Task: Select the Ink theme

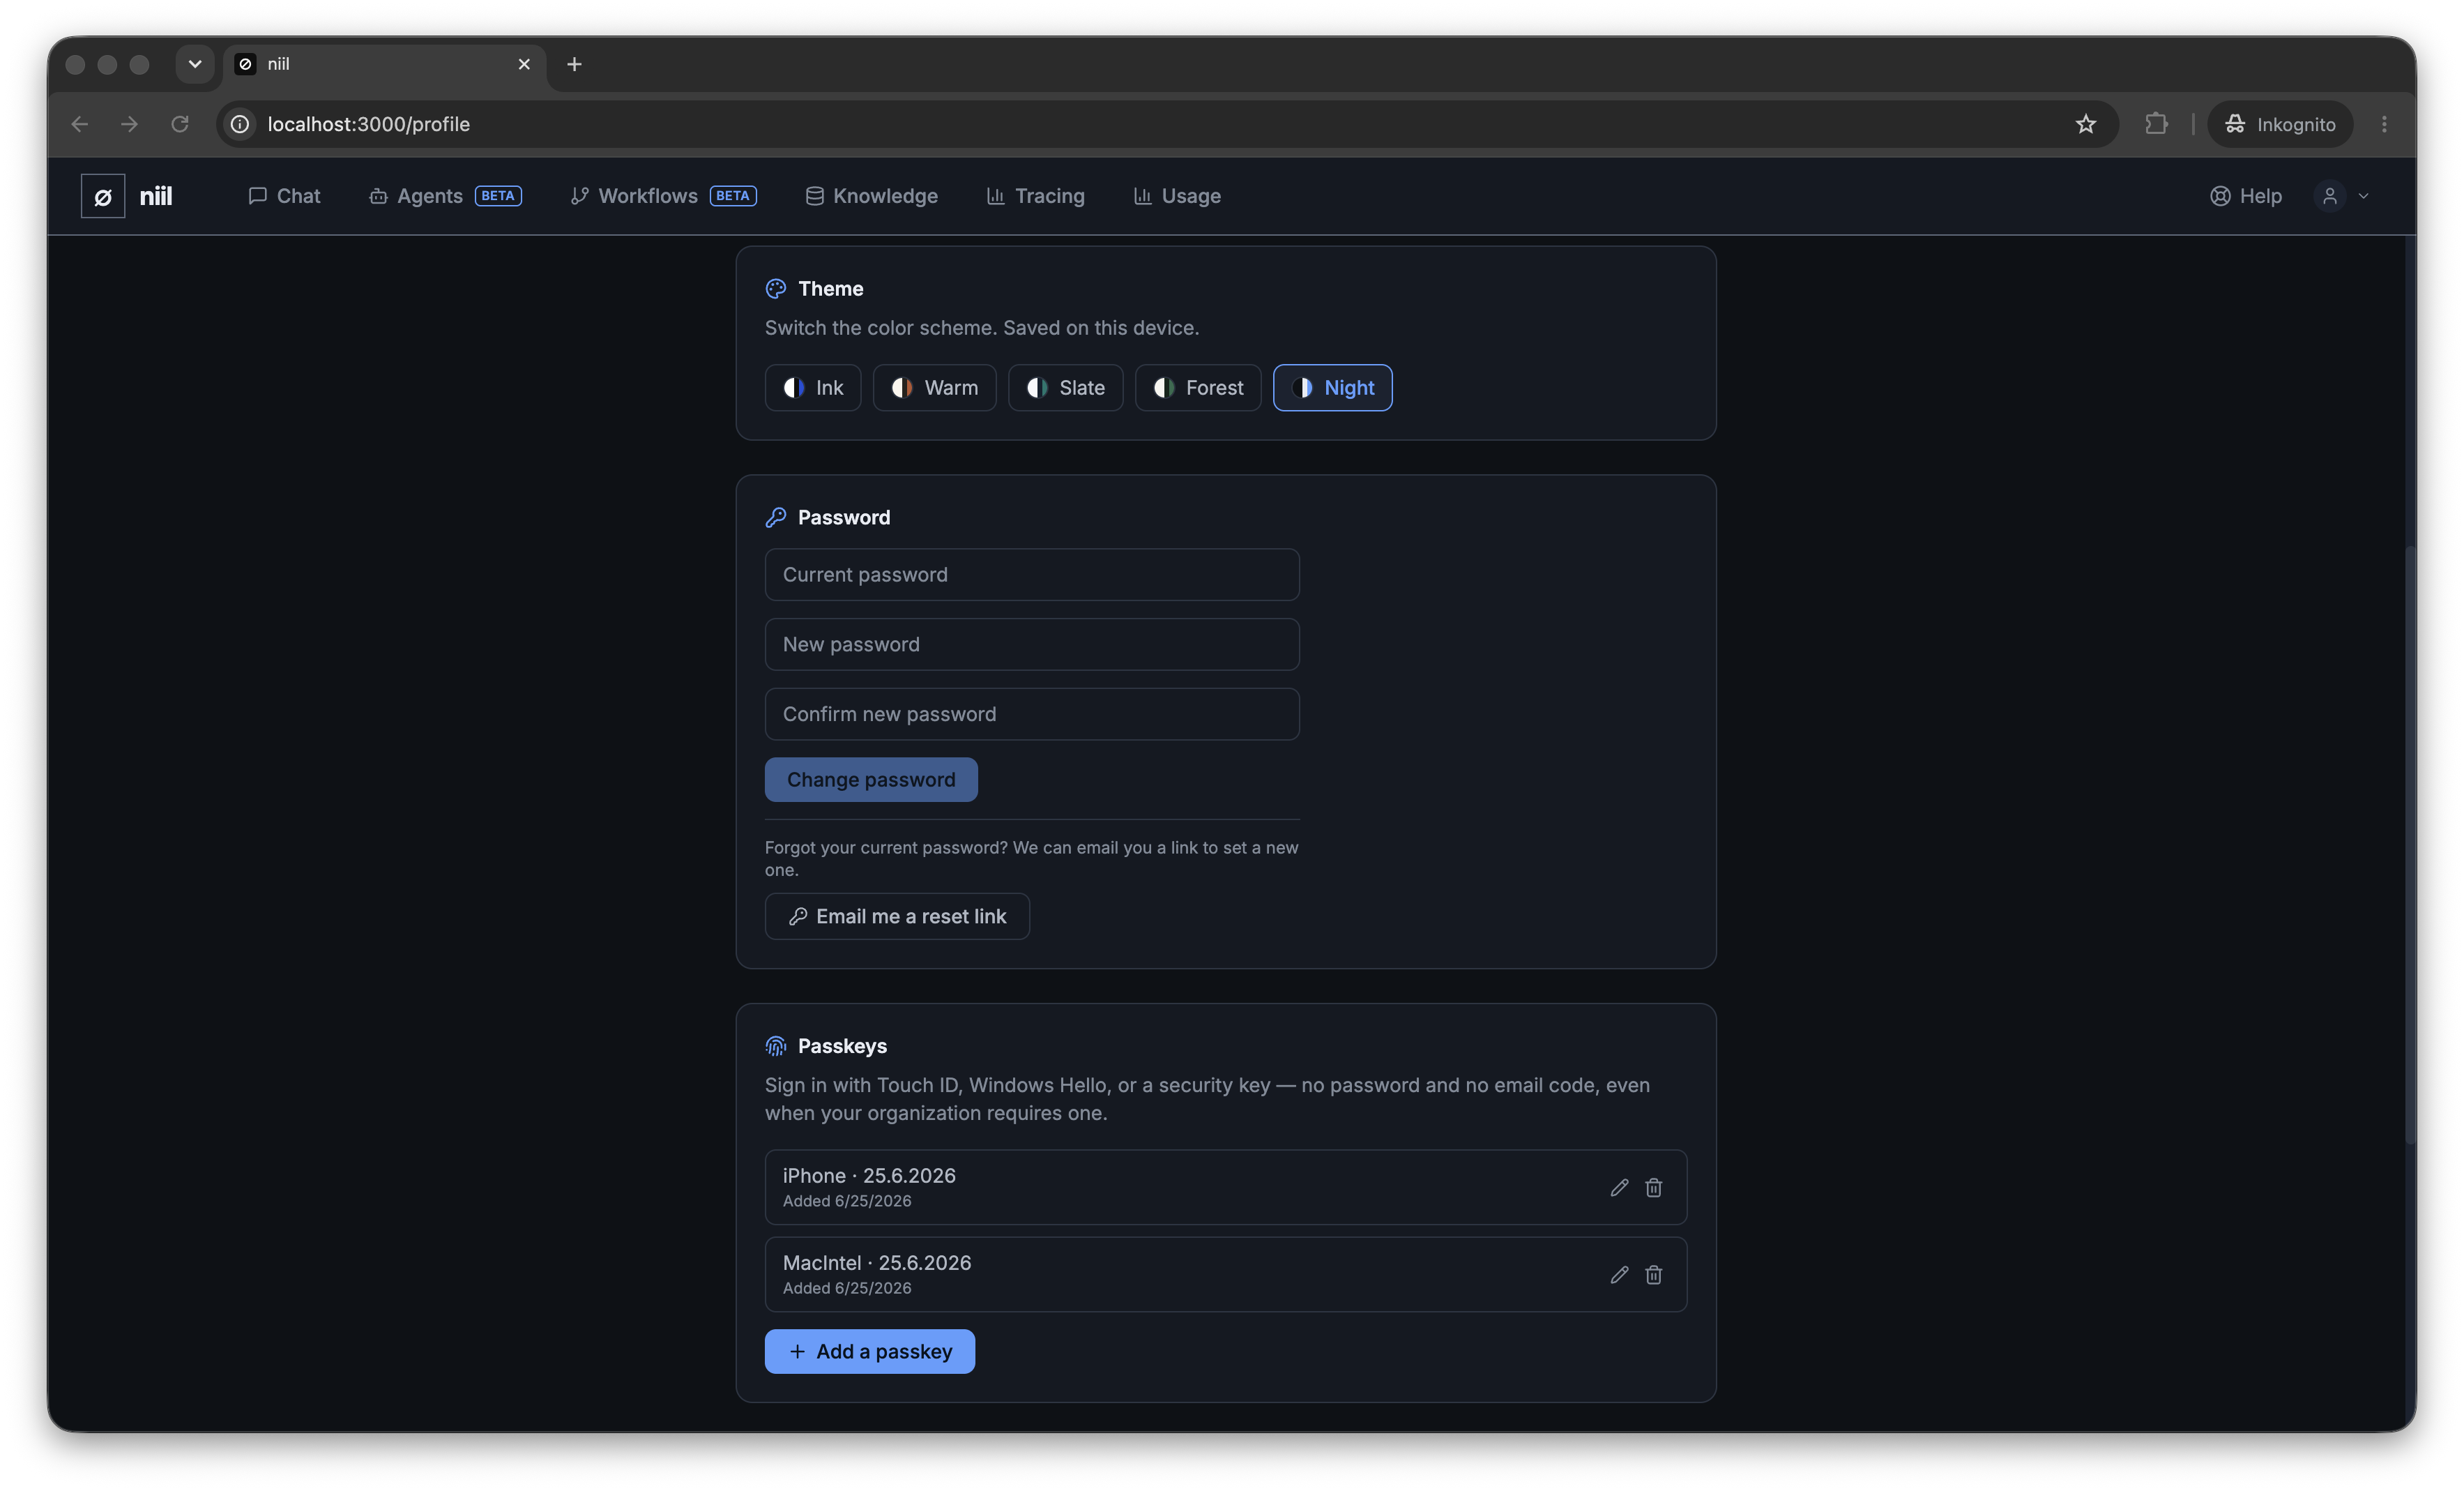Action: click(813, 388)
